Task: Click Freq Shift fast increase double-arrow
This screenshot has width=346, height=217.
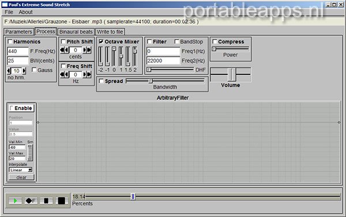Action: (89, 74)
